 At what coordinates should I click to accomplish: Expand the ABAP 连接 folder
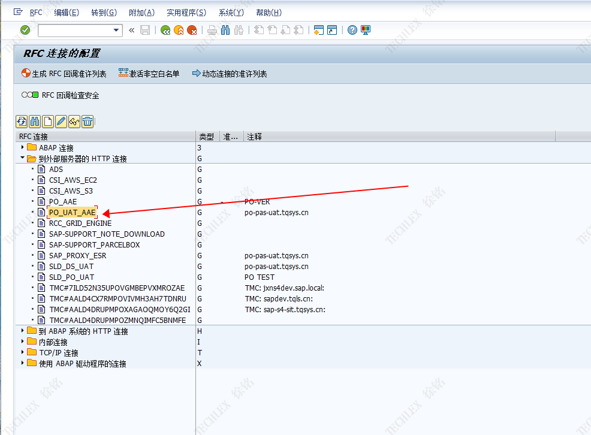tap(23, 147)
